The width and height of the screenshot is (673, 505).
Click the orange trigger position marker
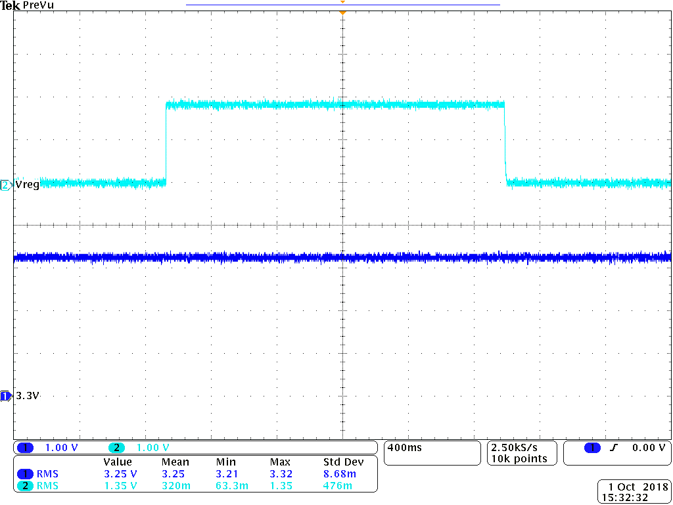click(342, 13)
